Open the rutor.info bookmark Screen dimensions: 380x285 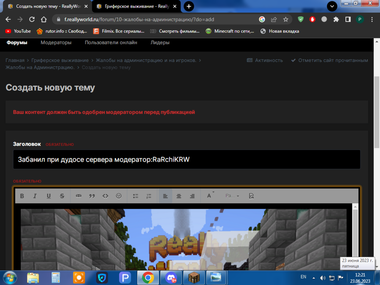coord(62,31)
